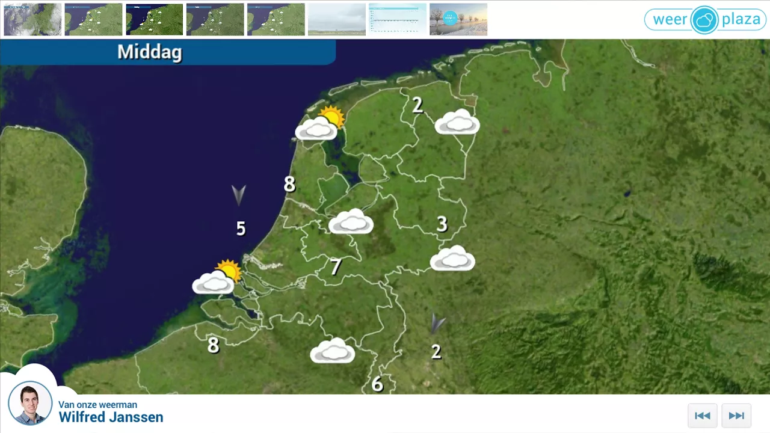Open the satellite Europe cloud thumbnail
This screenshot has width=770, height=433.
point(32,19)
